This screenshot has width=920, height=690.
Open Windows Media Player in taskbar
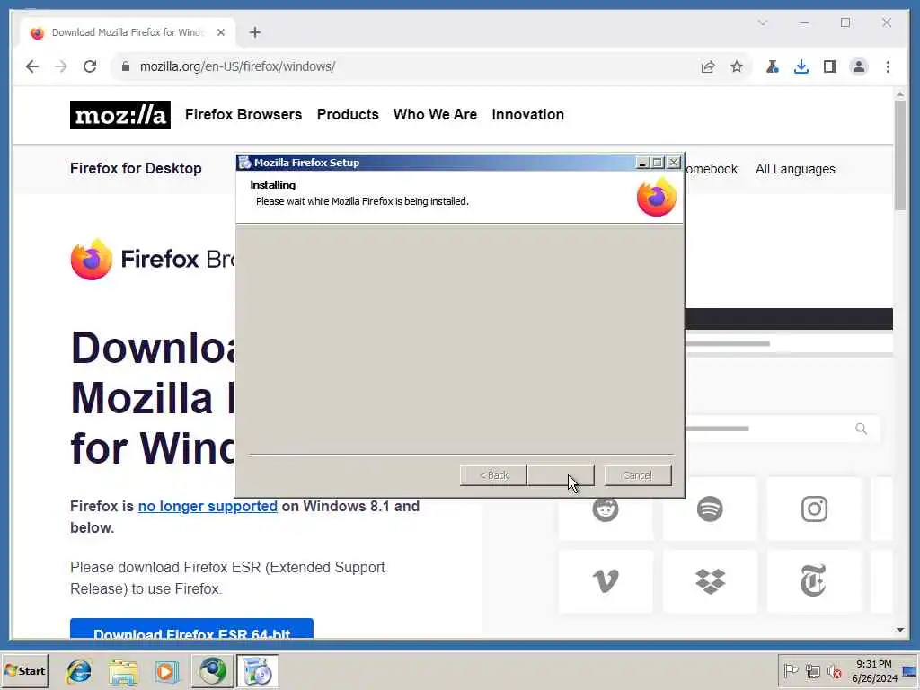click(x=166, y=671)
